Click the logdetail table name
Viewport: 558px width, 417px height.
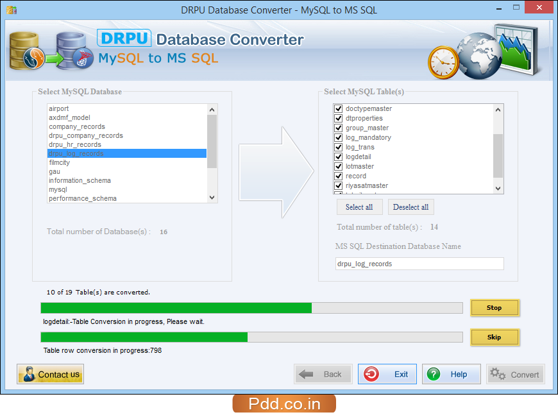(359, 157)
